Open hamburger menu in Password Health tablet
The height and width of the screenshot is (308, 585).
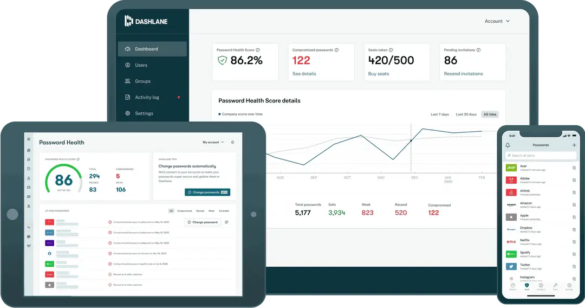[29, 139]
